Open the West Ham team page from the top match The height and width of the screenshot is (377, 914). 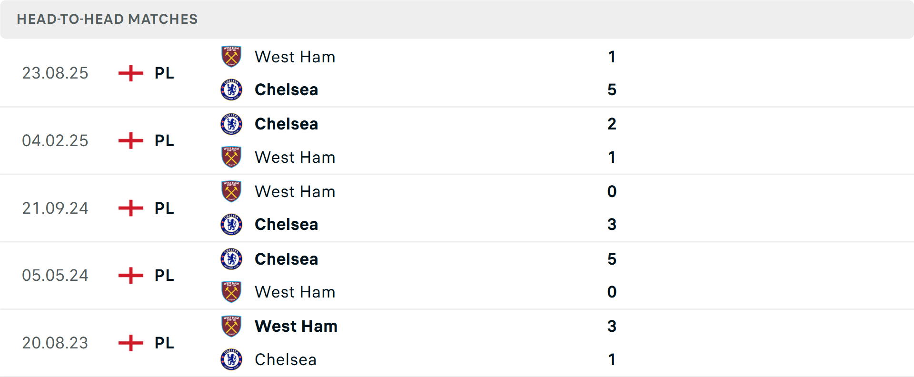[295, 57]
